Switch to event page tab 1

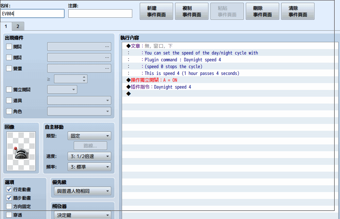pos(6,26)
